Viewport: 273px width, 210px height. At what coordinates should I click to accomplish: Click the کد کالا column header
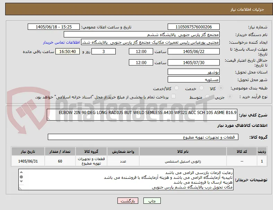242,151
